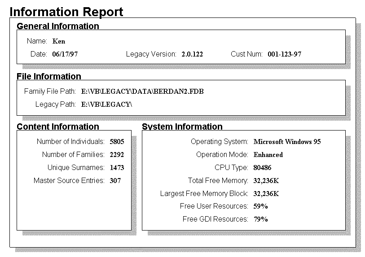Select path E:\VB\LEGACY\DATA\BERDAN2.FDB

point(142,91)
